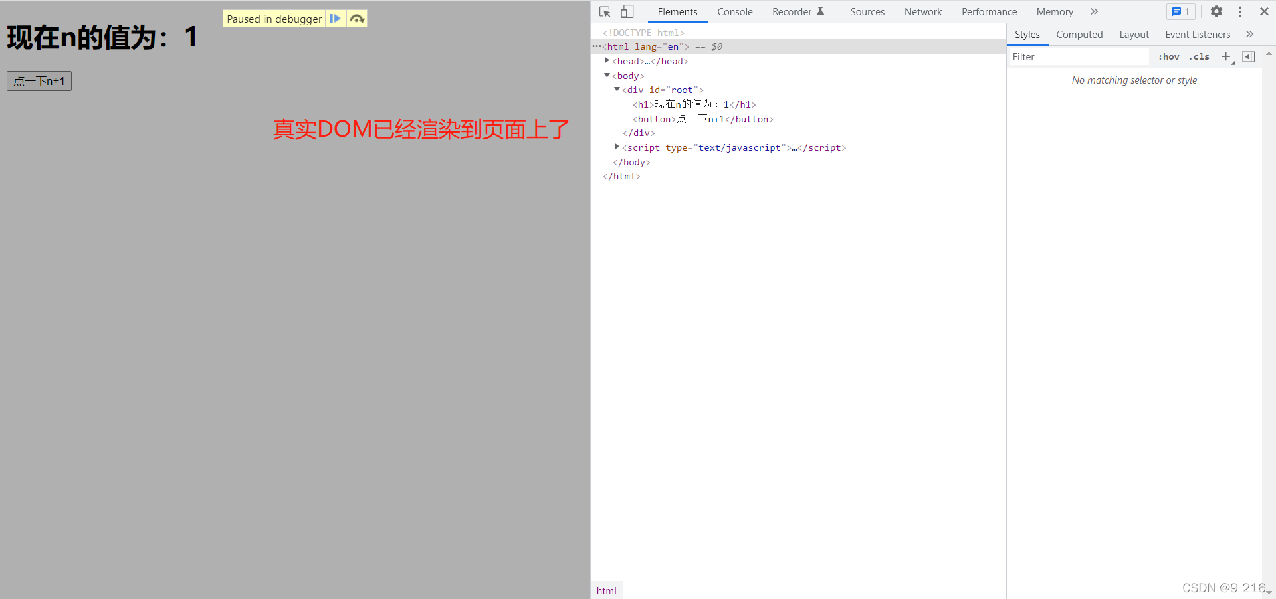Switch to the Console tab

click(x=735, y=11)
